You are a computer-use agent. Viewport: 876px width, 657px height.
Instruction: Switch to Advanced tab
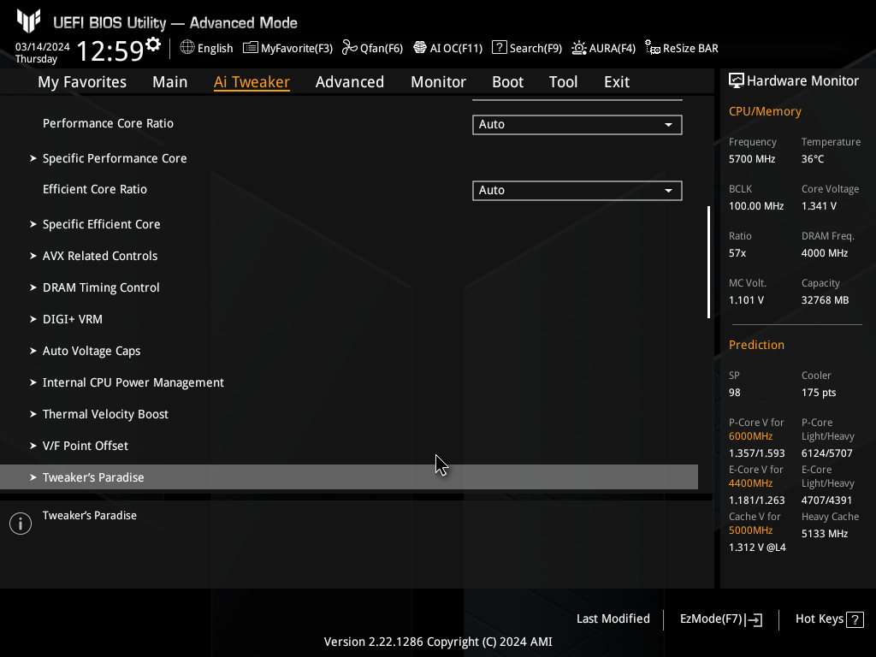click(350, 82)
